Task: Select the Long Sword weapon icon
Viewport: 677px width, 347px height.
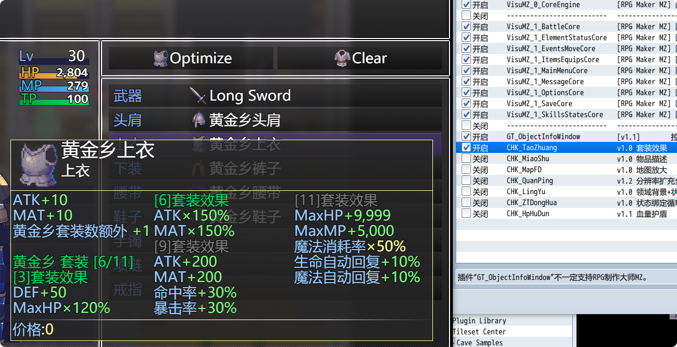Action: (x=198, y=96)
